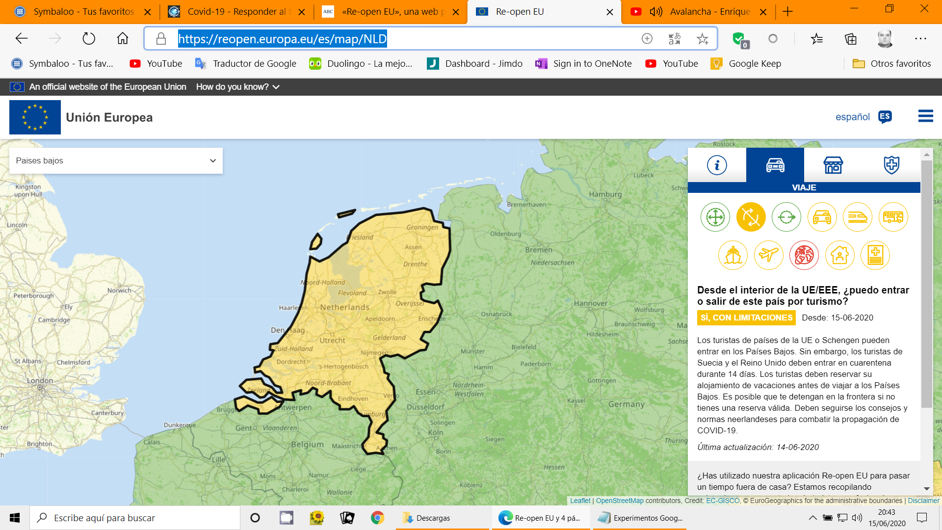Click the ship travel icon

pyautogui.click(x=733, y=255)
